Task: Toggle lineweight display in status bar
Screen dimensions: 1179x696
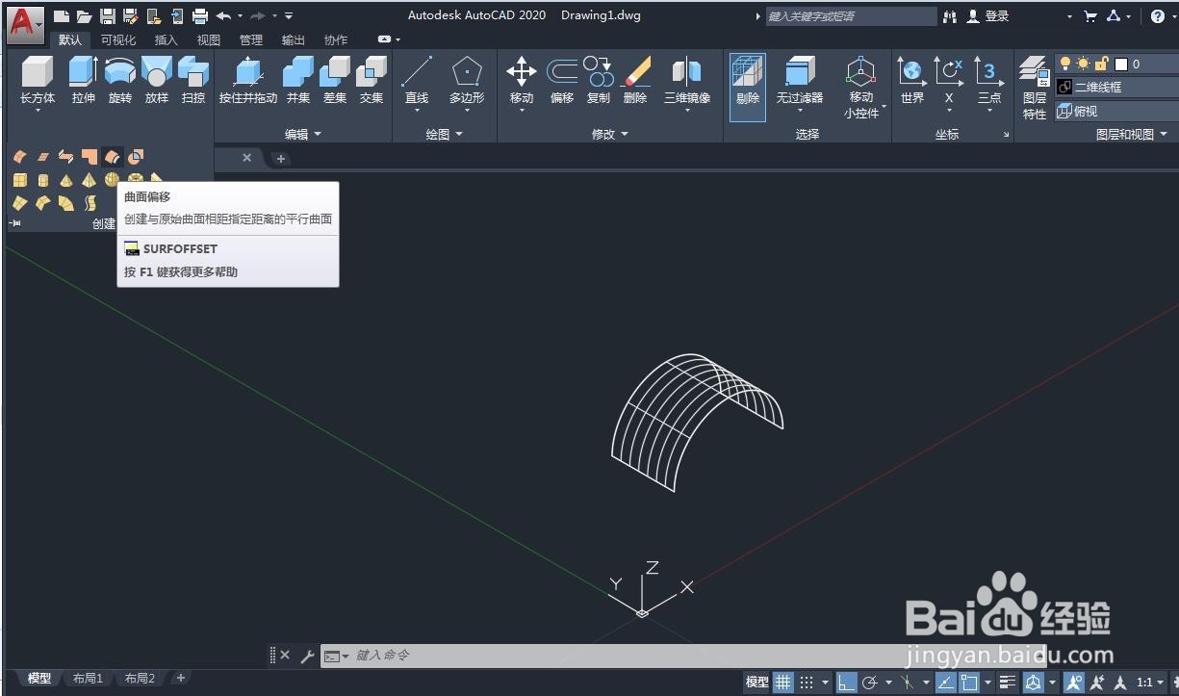Action: click(x=1008, y=683)
